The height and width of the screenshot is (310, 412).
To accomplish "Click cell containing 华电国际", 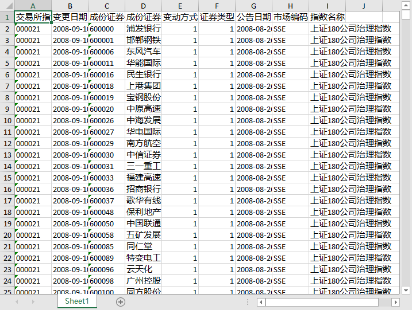I will click(144, 132).
